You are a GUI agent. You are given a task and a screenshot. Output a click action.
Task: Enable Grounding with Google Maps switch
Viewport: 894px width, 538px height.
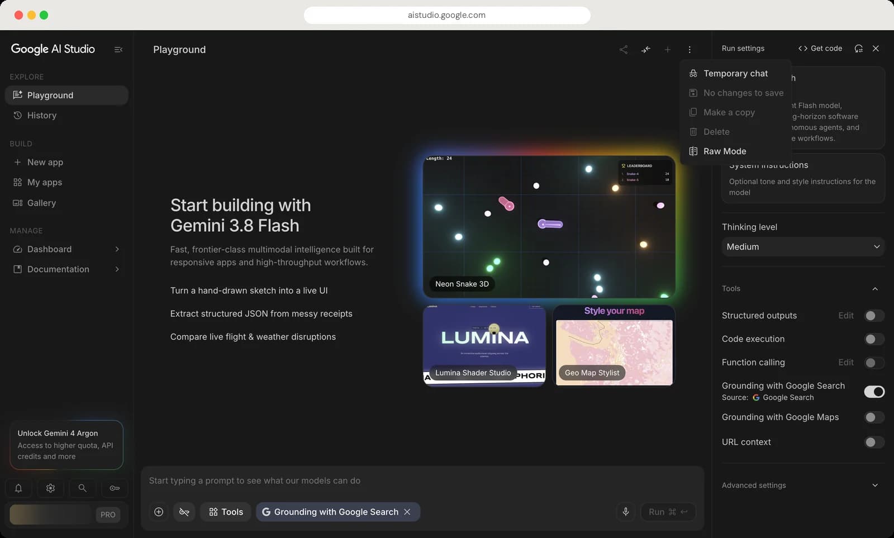tap(874, 417)
